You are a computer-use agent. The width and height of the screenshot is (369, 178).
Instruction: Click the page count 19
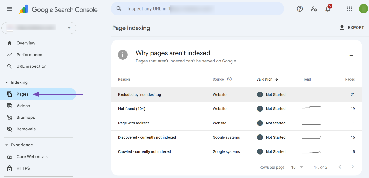353,109
